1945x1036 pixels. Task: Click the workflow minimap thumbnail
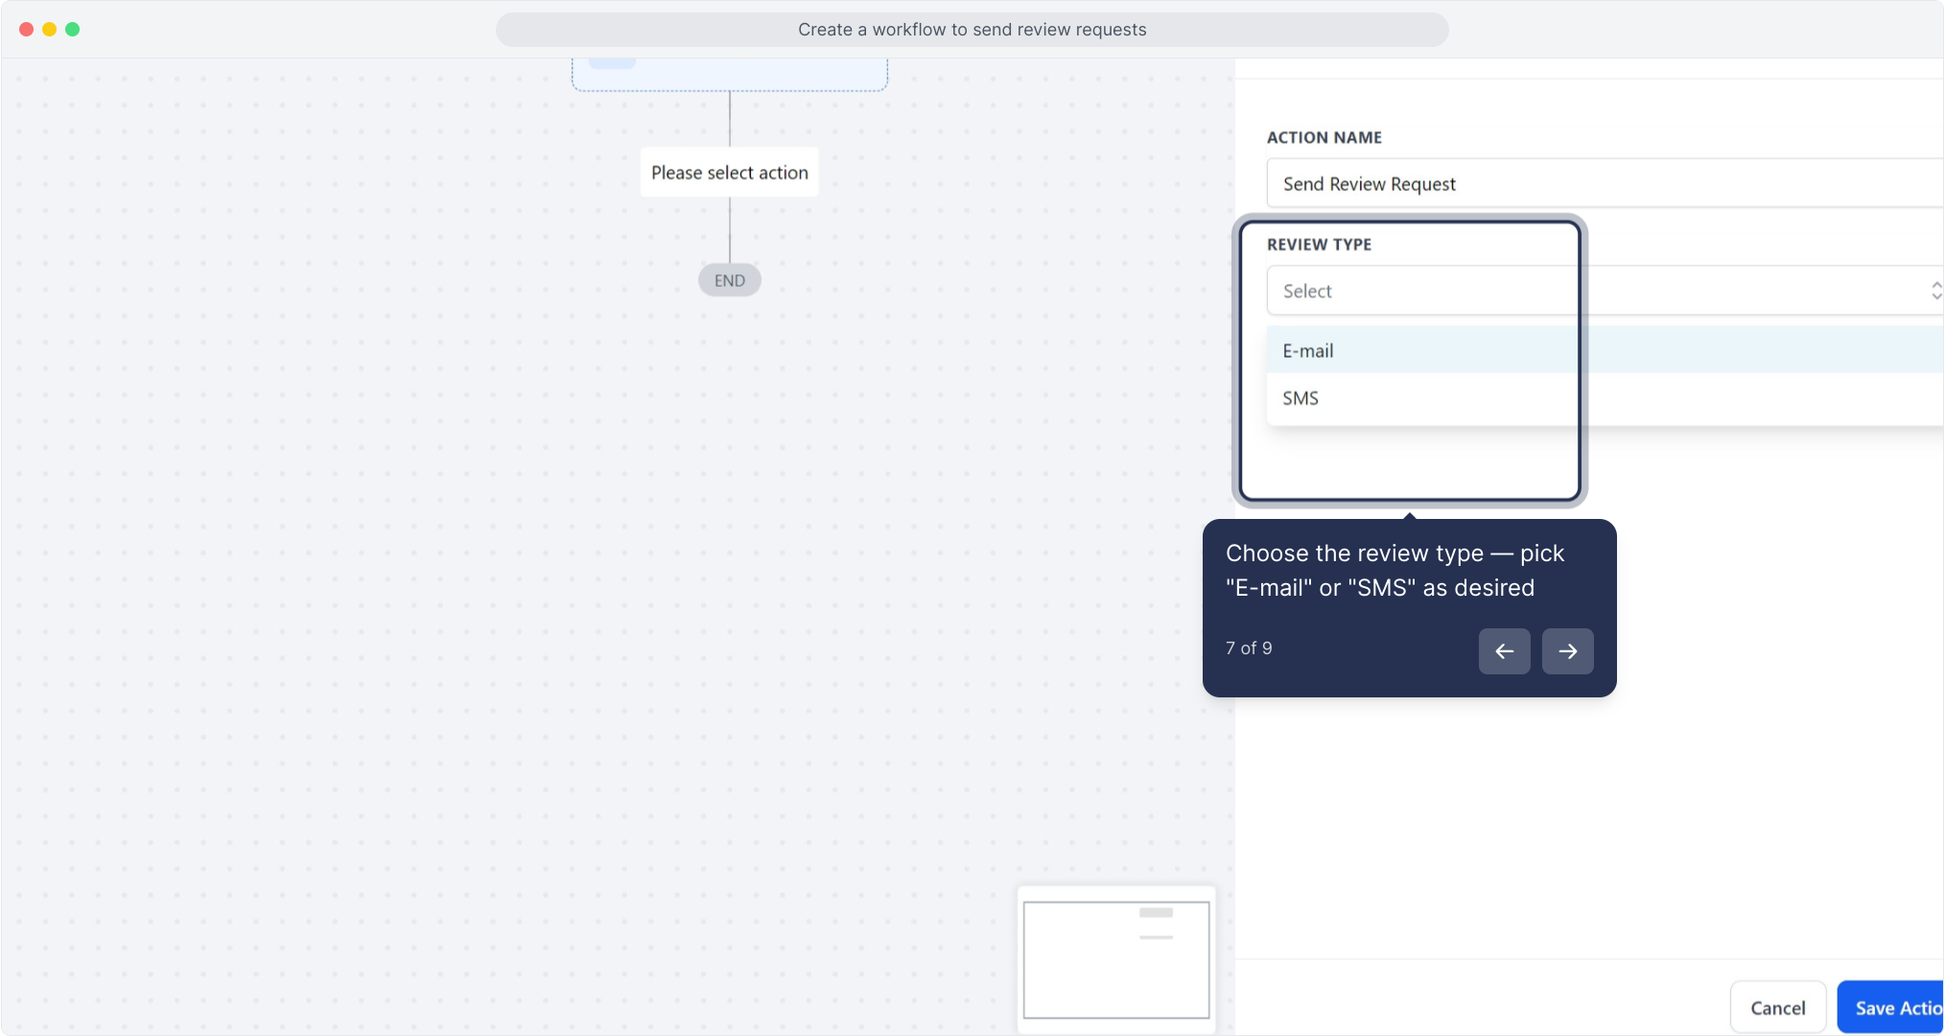click(1115, 959)
